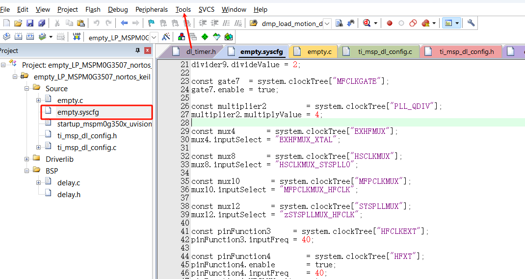Screen dimensions: 525x279
Task: Click Manage Project Items blocks icon
Action: tap(182, 37)
